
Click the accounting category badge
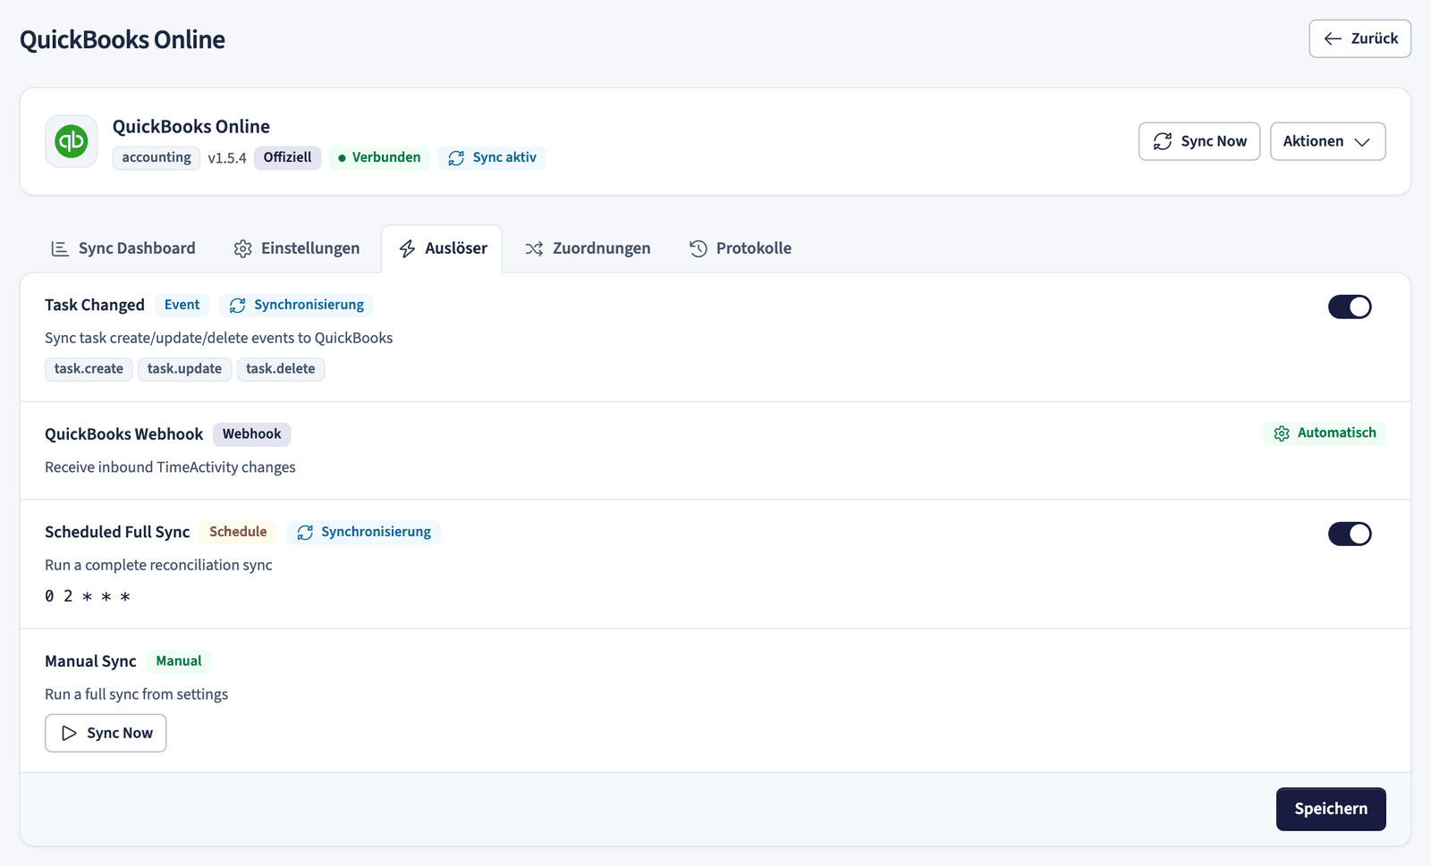click(x=157, y=158)
